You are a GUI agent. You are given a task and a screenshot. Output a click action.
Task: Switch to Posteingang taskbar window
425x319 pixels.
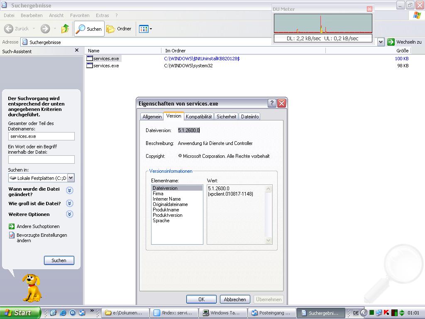pos(272,313)
